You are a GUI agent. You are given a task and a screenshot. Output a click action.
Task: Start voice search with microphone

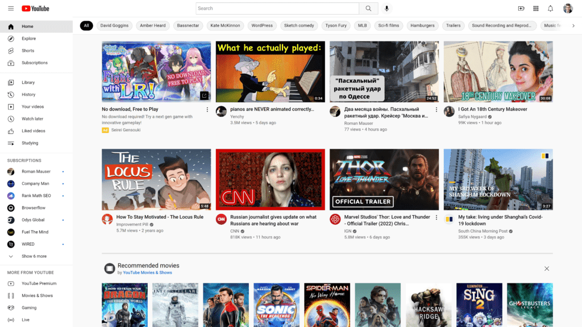[386, 8]
